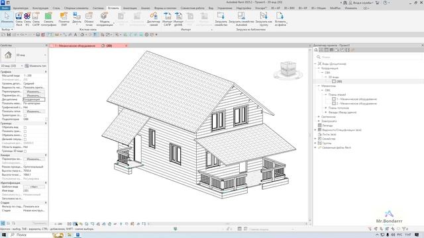Click Загрузить как группу icon
424x238 pixels.
264,19
